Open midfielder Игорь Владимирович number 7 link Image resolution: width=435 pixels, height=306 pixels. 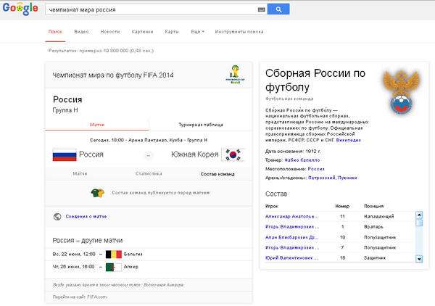click(292, 248)
